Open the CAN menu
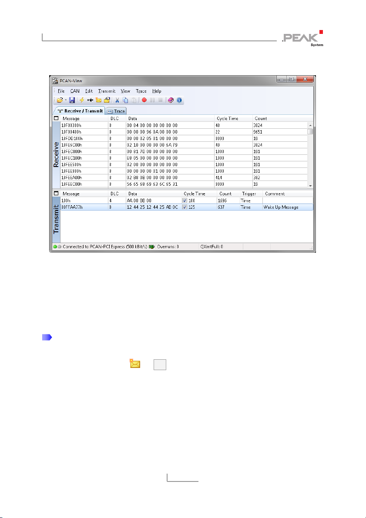 pos(75,91)
